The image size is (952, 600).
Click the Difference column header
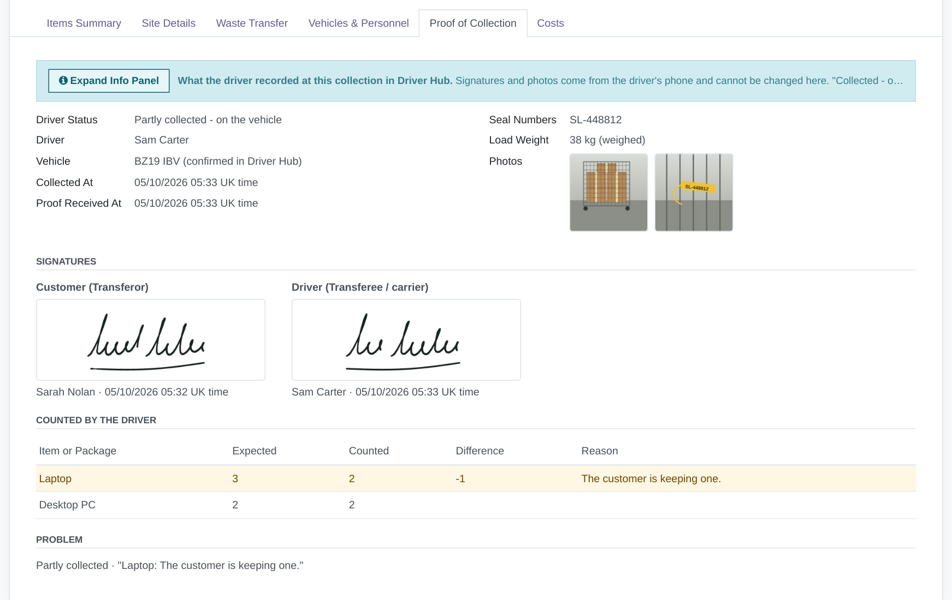pos(480,451)
